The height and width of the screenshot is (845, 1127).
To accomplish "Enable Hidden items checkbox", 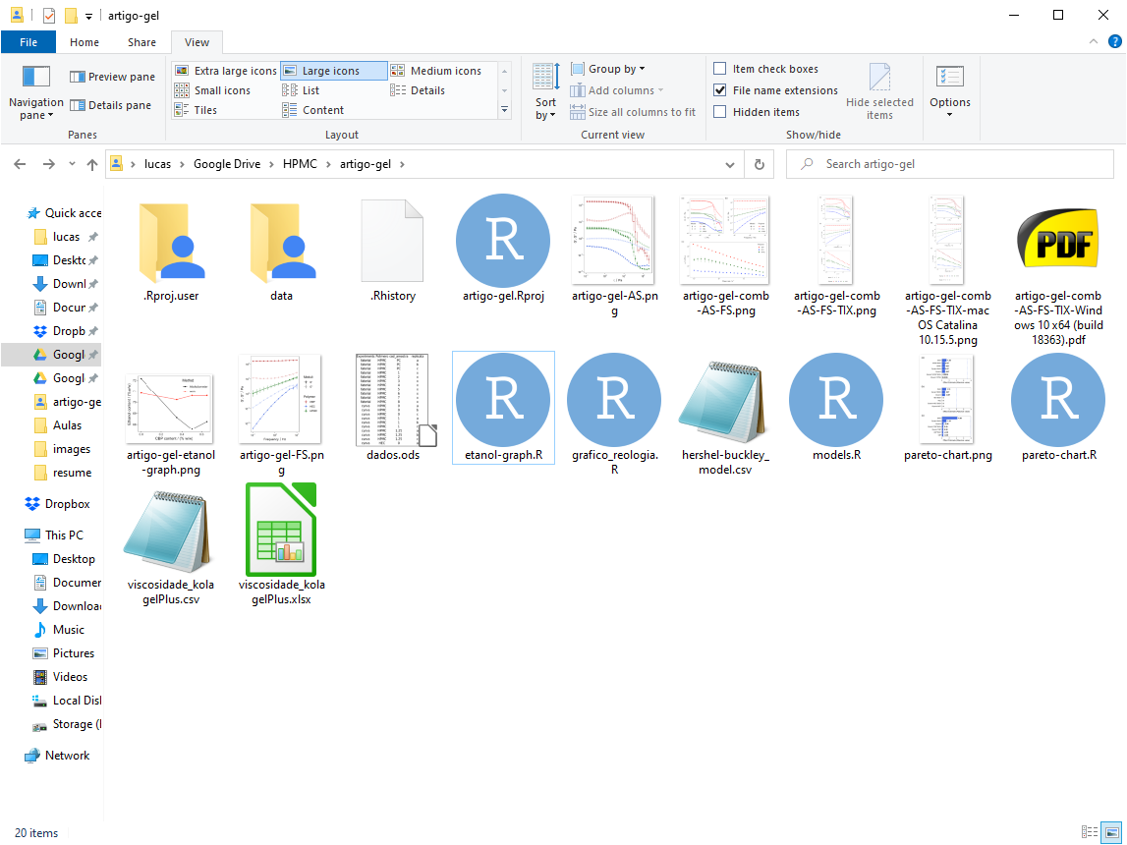I will [x=720, y=112].
